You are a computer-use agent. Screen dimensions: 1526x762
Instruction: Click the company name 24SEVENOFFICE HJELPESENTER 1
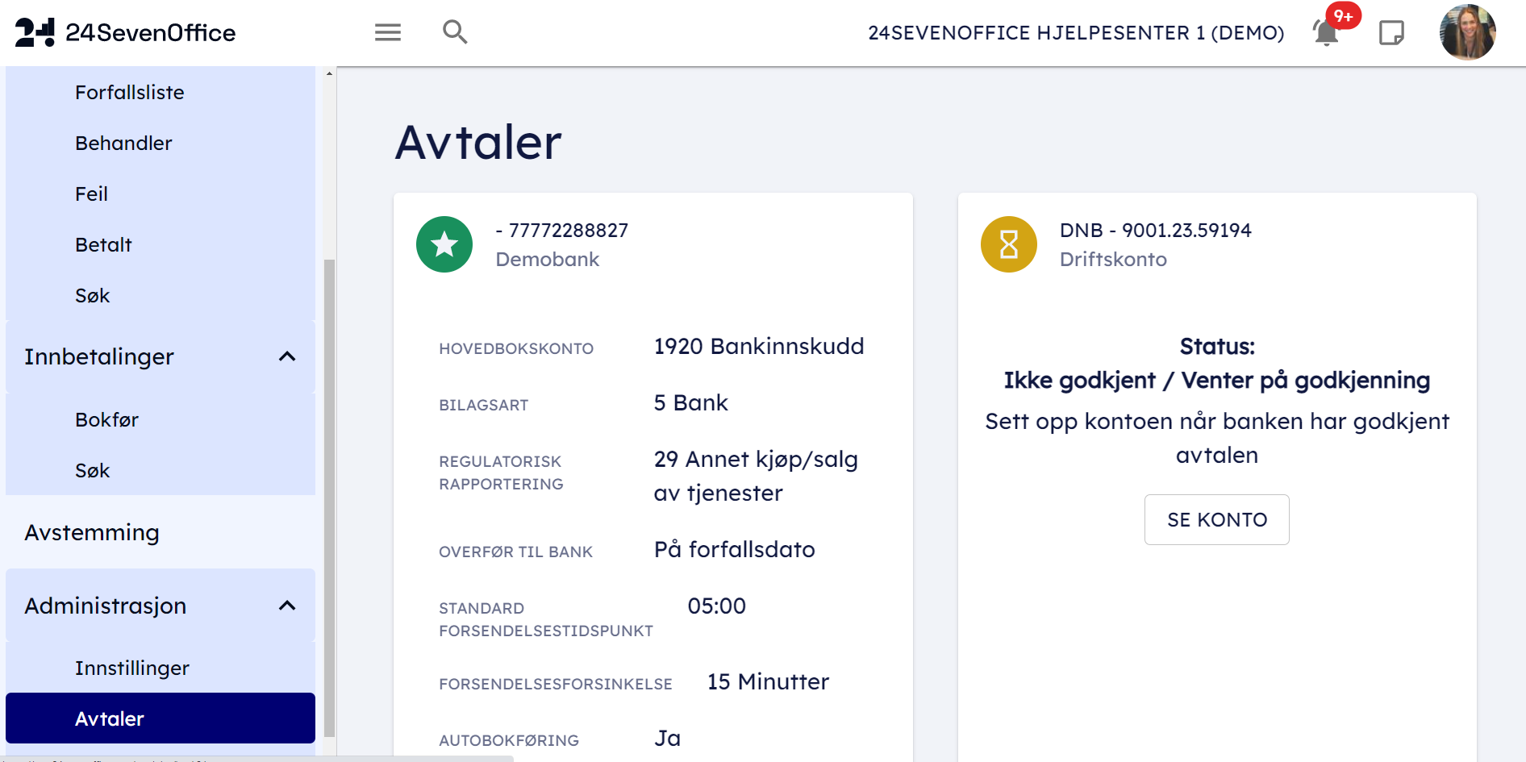pos(1075,33)
